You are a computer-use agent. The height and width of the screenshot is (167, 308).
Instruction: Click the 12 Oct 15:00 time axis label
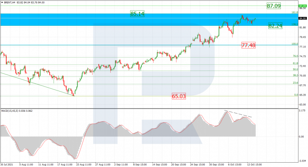point(254,165)
